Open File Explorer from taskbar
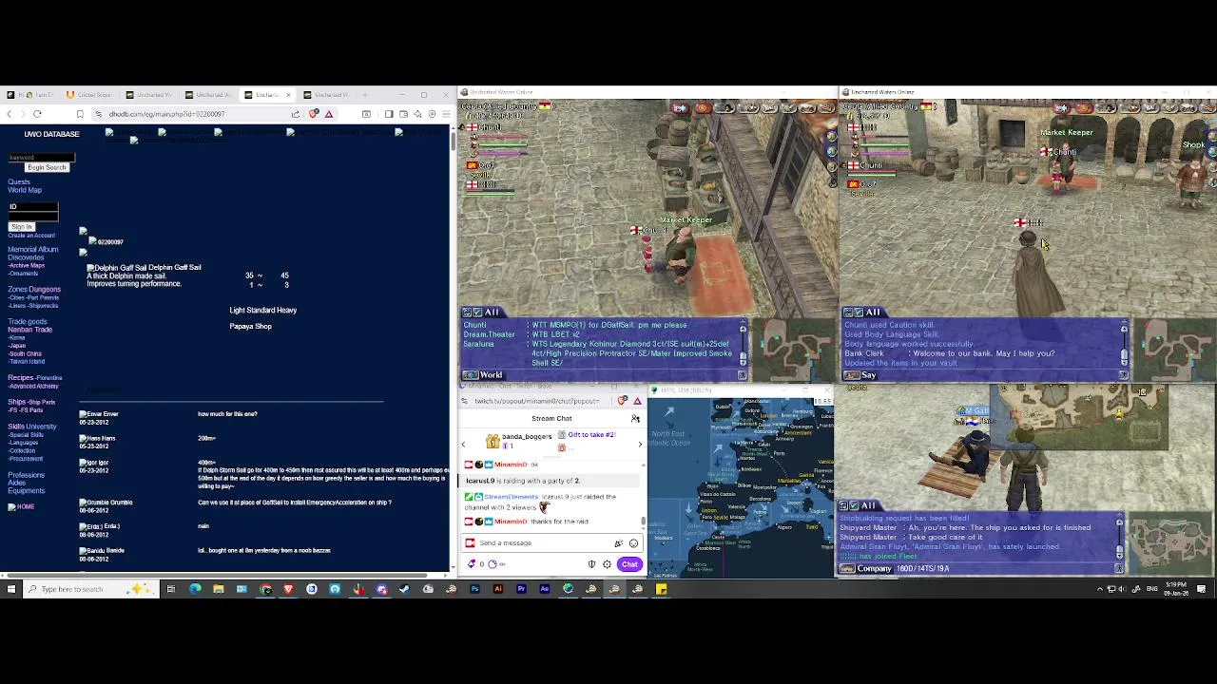Screen dimensions: 1217x684 (218, 589)
